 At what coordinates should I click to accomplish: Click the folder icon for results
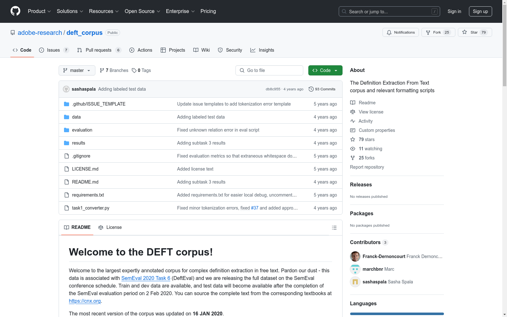[x=67, y=143]
